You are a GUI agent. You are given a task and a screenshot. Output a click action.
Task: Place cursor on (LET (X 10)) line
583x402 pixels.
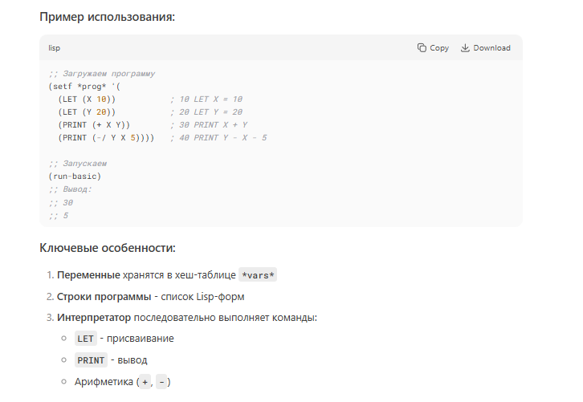click(x=92, y=99)
